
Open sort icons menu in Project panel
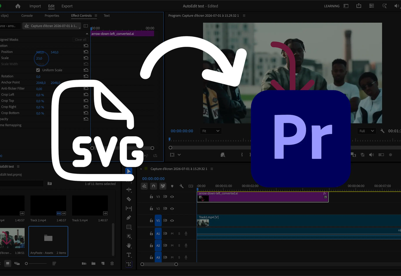(x=54, y=264)
